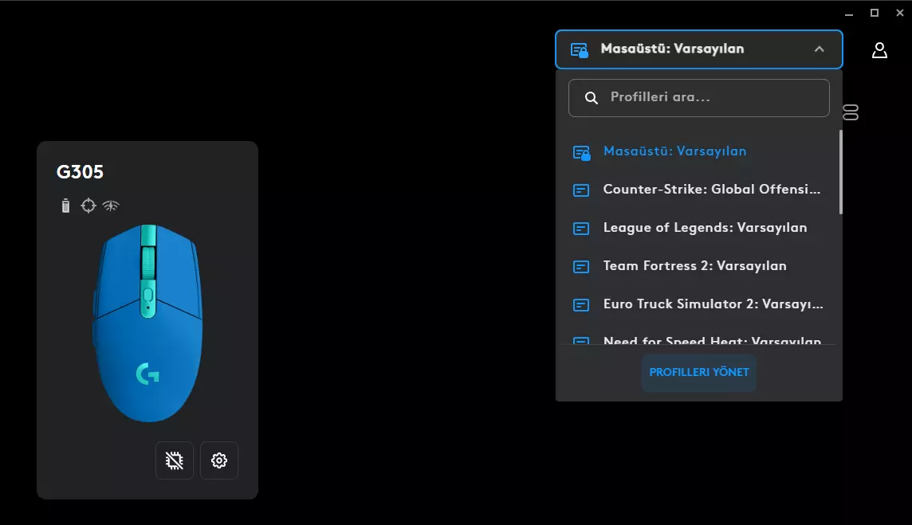Screen dimensions: 912x525
Task: Select Masaüstü: Varsayılan profile in list
Action: coord(699,151)
